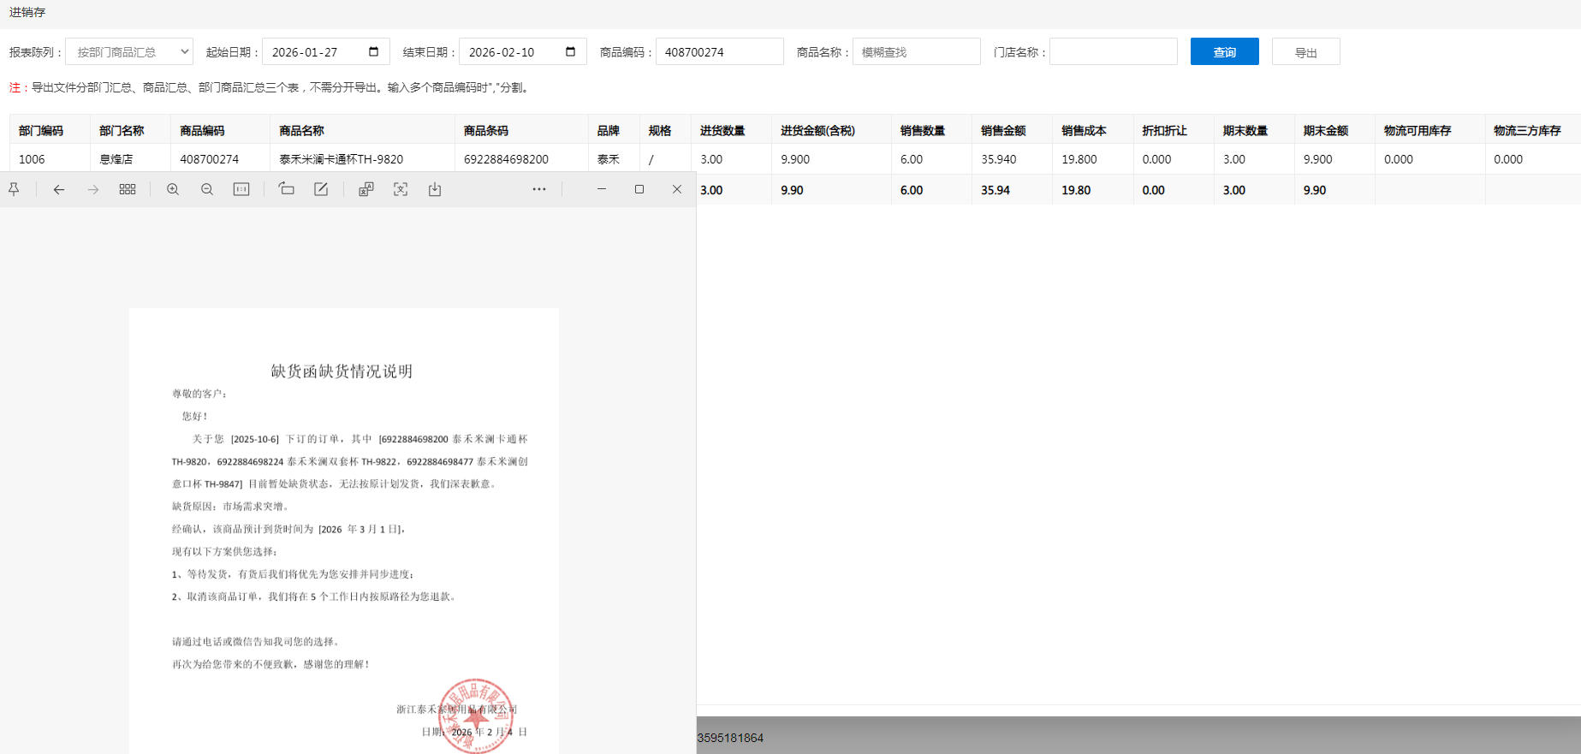Translate the text in the image
This screenshot has width=1581, height=754.
pyautogui.click(x=366, y=189)
